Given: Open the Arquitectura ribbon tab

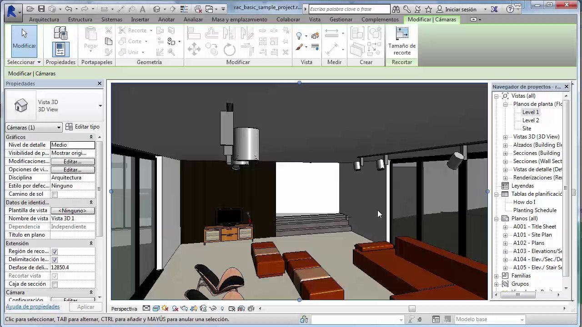Looking at the screenshot, I should [44, 20].
